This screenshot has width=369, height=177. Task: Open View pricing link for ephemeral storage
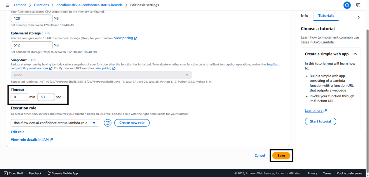125,38
